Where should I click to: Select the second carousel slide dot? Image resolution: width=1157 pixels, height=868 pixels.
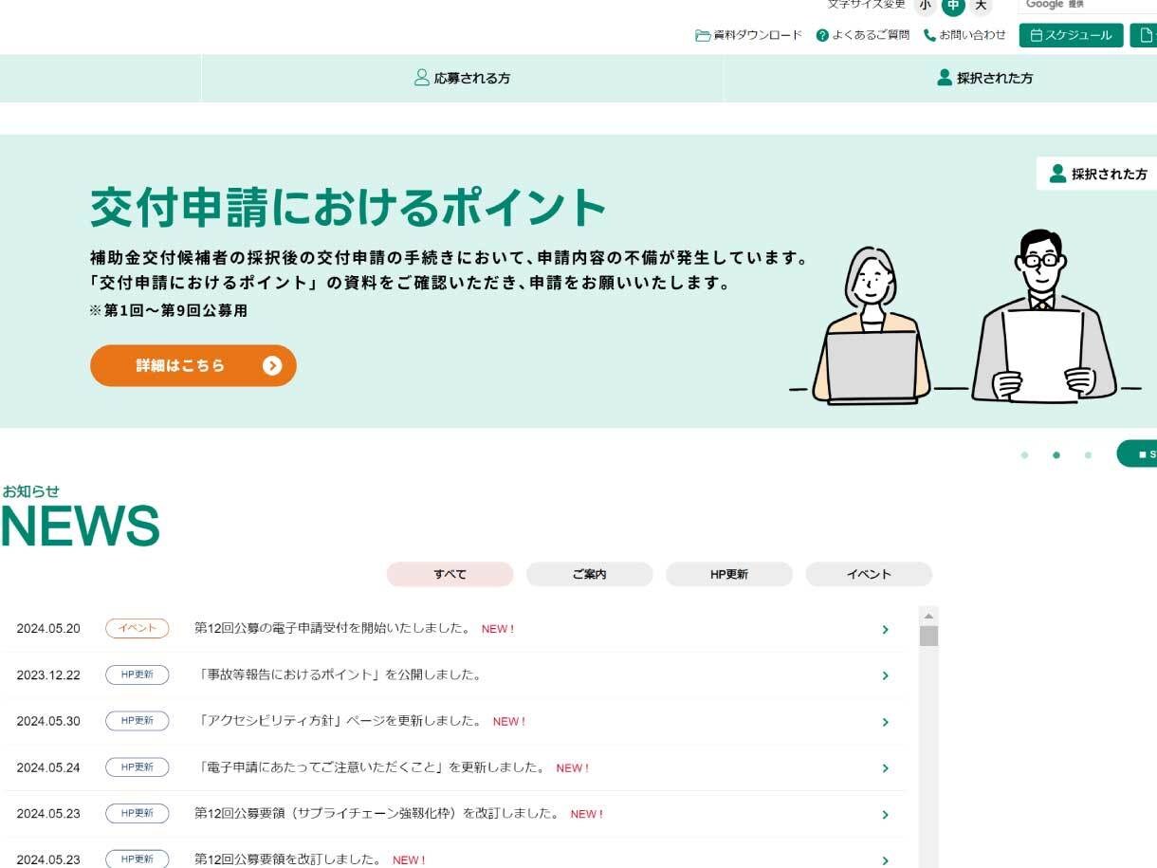tap(1056, 455)
